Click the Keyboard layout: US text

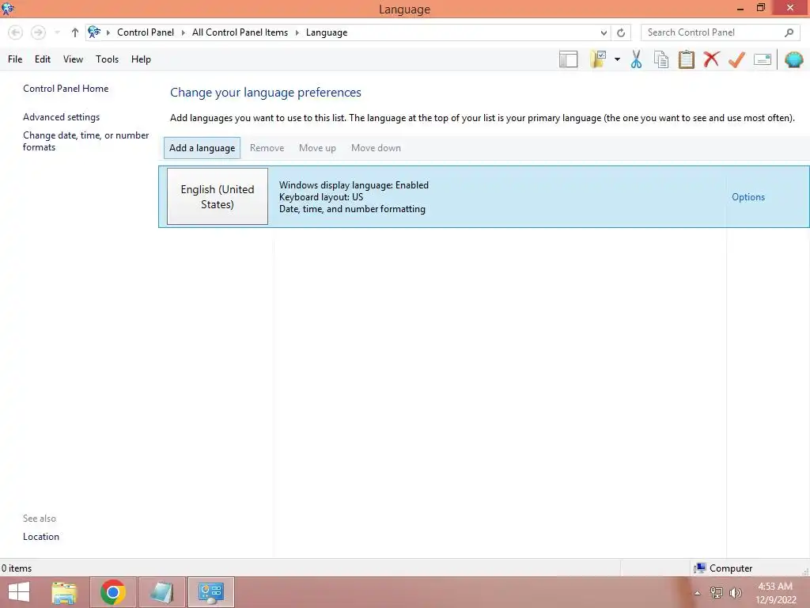point(321,197)
